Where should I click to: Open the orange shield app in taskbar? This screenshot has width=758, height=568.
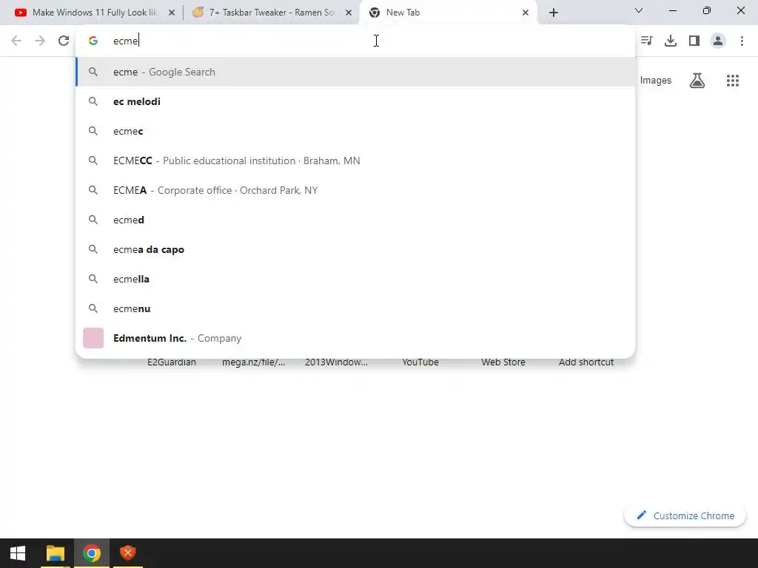[x=127, y=553]
